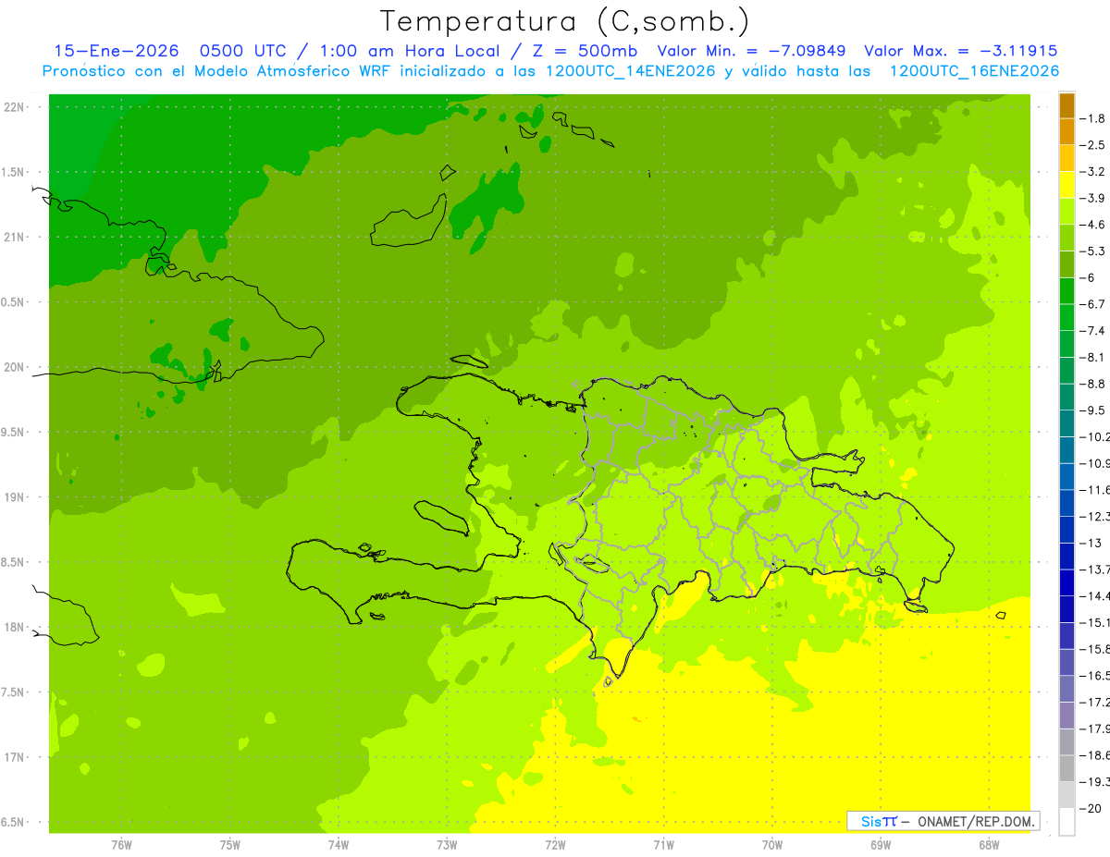Image resolution: width=1110 pixels, height=857 pixels.
Task: Click the -6 colorbar value
Action: 1089,277
